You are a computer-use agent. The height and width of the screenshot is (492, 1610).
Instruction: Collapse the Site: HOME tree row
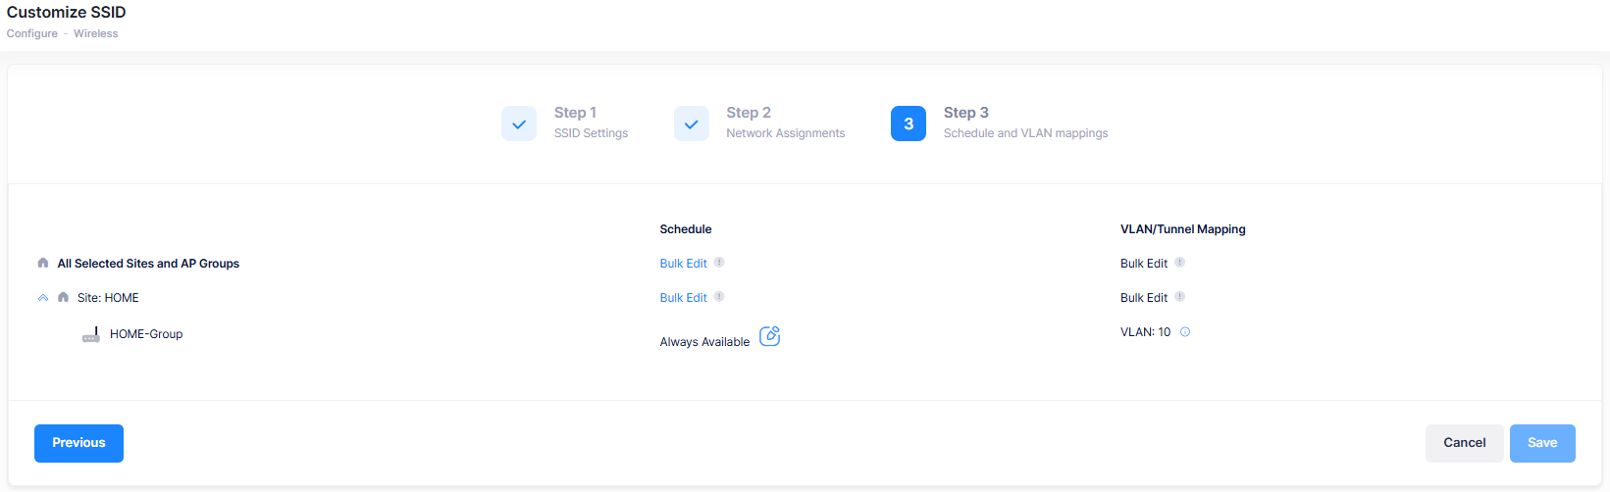tap(43, 298)
